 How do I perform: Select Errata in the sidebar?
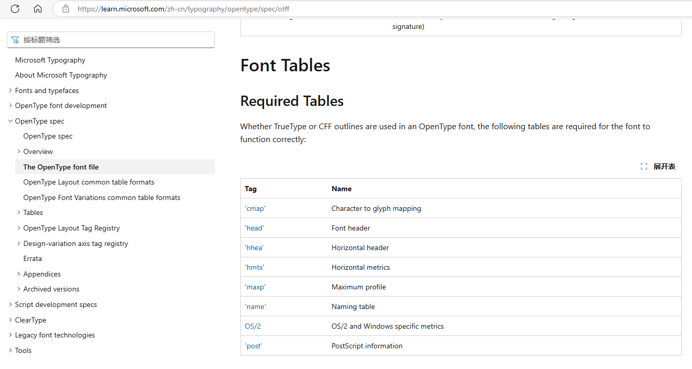tap(33, 258)
